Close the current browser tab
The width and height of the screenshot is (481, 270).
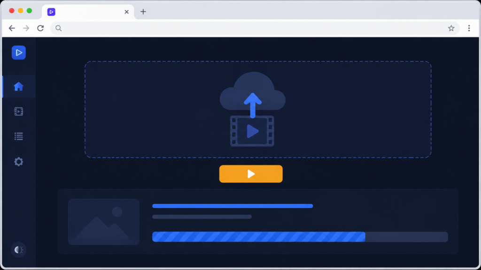click(x=127, y=12)
